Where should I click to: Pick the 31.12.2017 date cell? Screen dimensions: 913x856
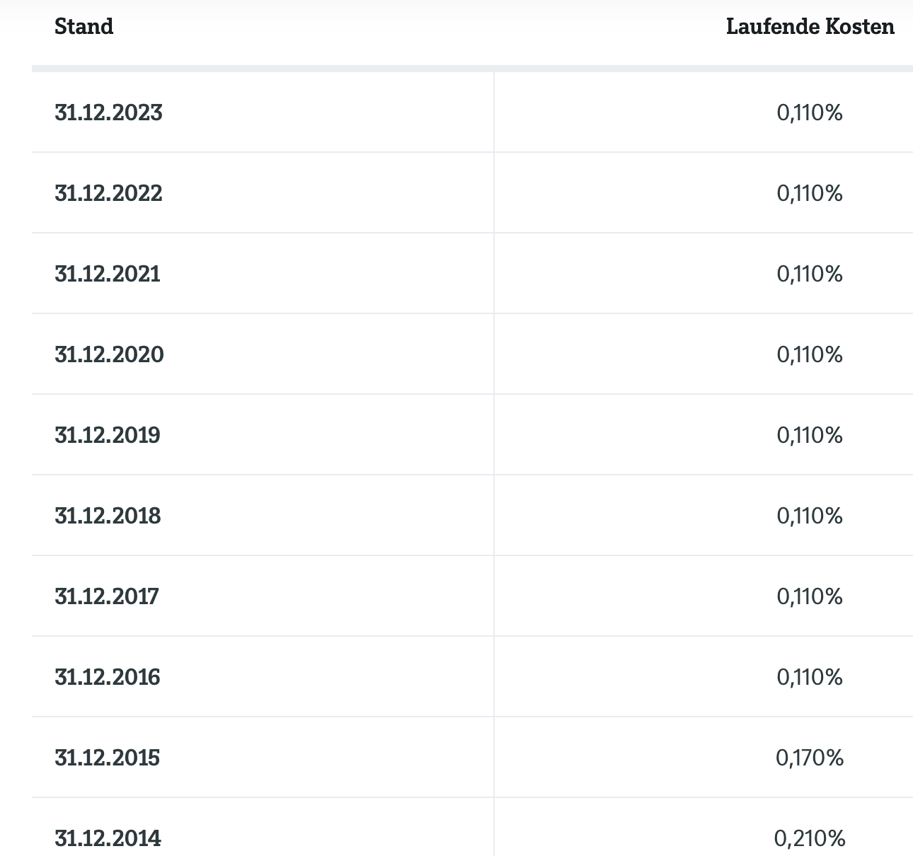(107, 596)
